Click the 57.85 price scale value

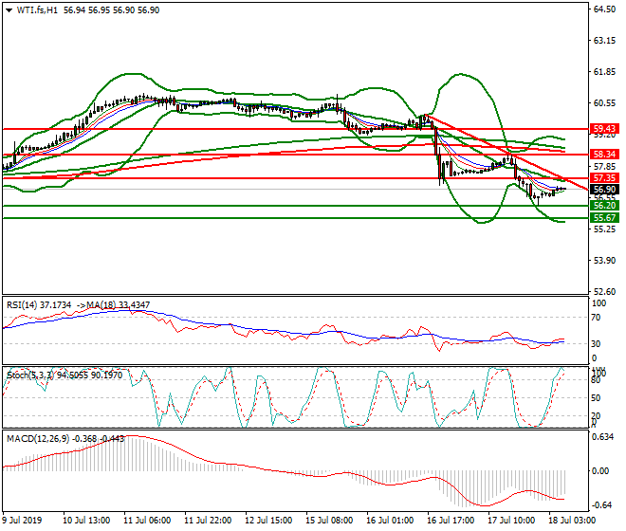pos(604,166)
